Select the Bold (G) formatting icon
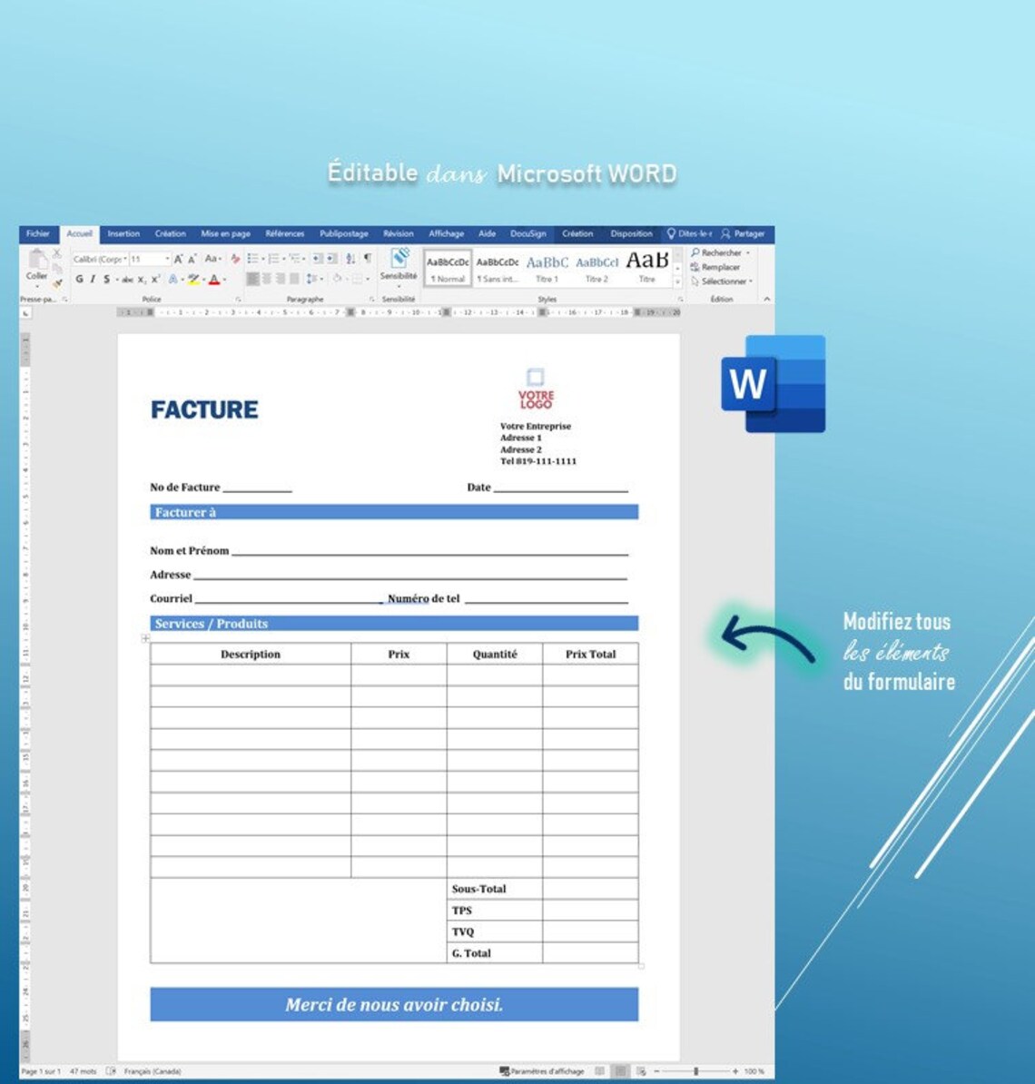 coord(78,278)
